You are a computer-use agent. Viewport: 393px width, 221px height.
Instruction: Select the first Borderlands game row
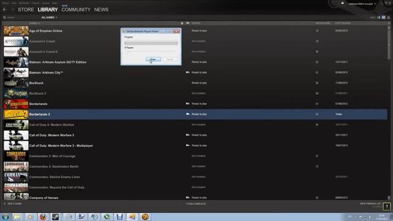(x=195, y=104)
